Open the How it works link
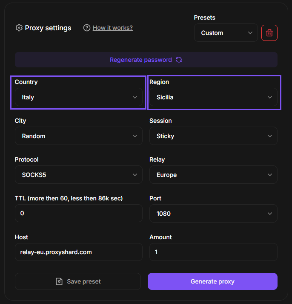 click(x=113, y=28)
